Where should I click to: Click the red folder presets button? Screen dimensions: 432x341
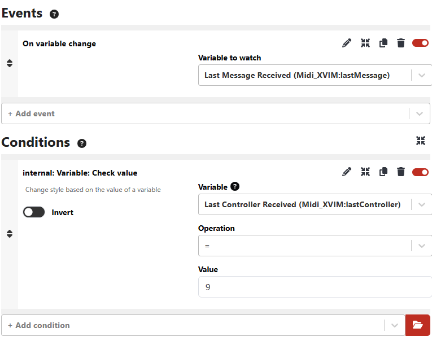click(417, 325)
